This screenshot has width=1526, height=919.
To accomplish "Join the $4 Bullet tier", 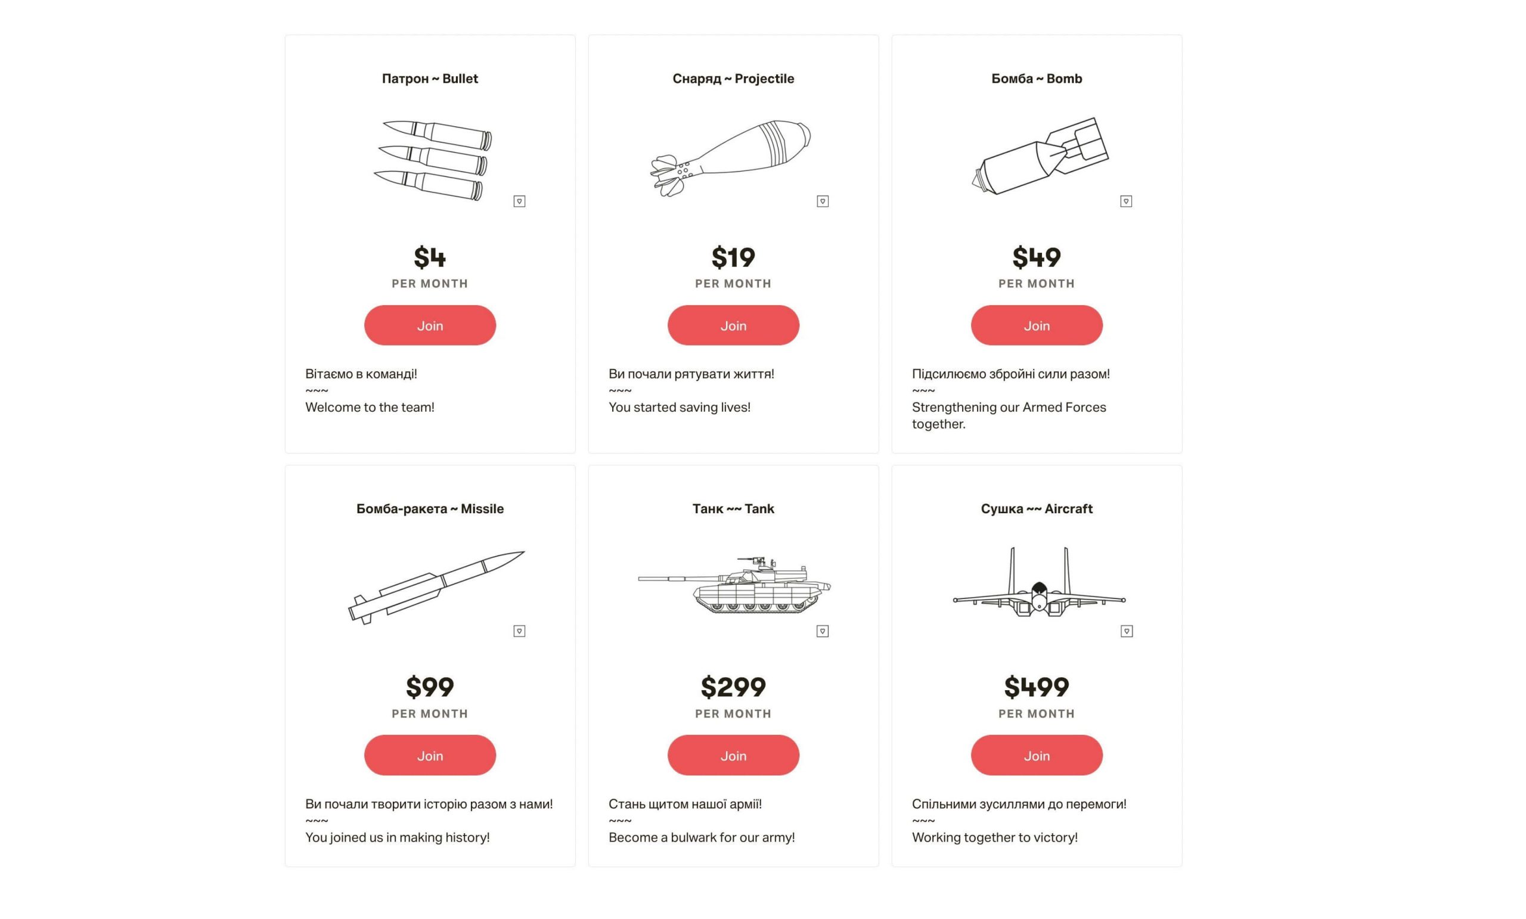I will [x=430, y=325].
